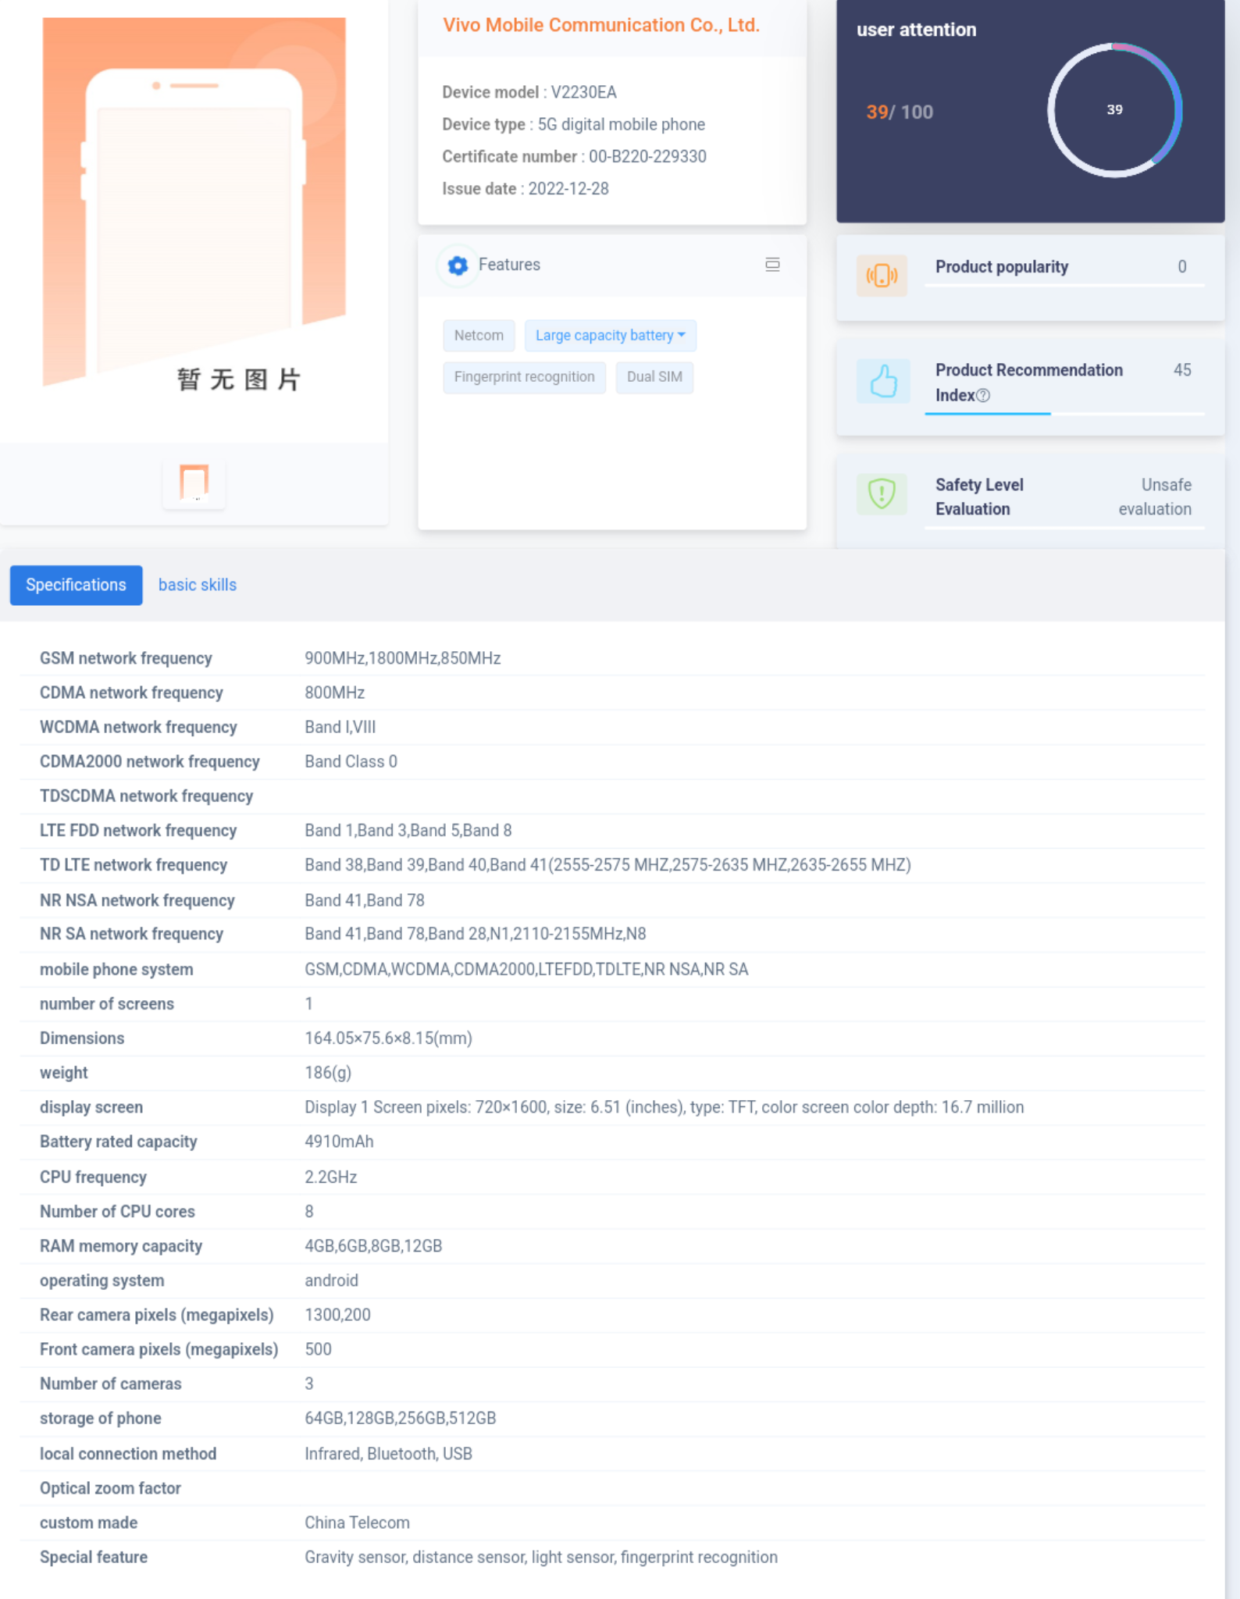The image size is (1240, 1599).
Task: Select the small phone thumbnail below image
Action: 194,483
